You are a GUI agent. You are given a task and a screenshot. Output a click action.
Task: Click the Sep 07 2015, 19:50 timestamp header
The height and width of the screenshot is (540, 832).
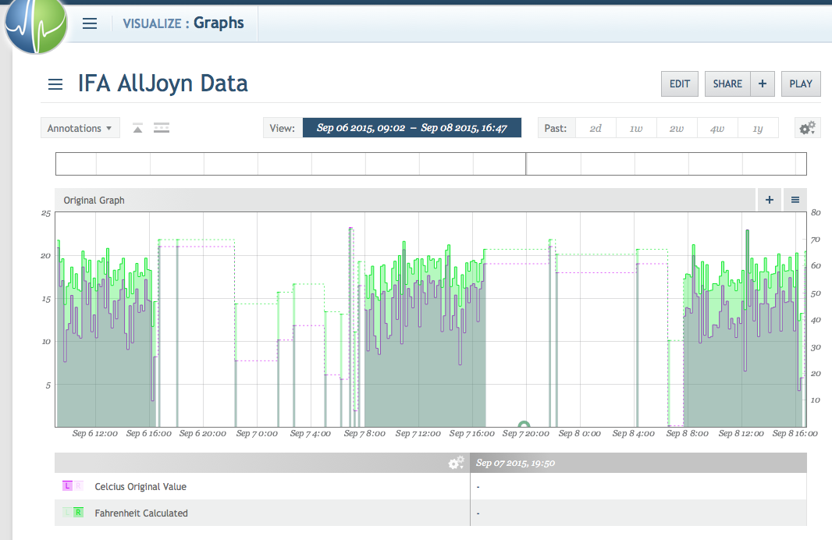coord(515,463)
